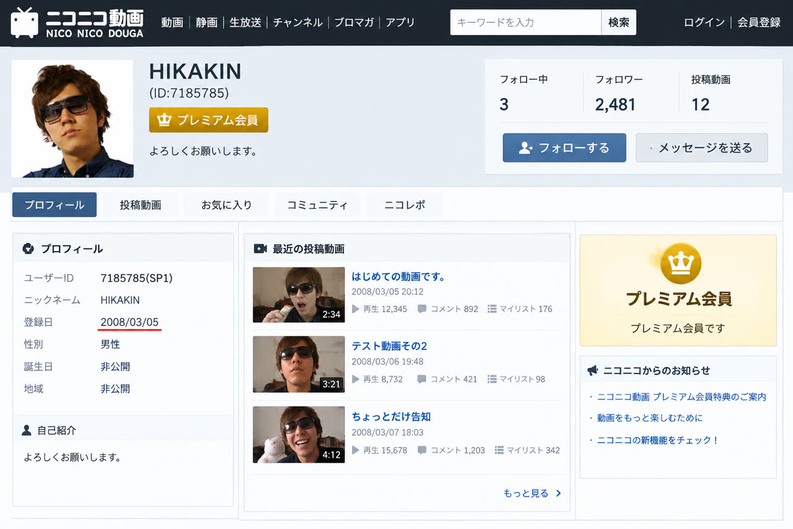Click the プレミアム会員 gold badge
The image size is (793, 529).
tap(209, 120)
